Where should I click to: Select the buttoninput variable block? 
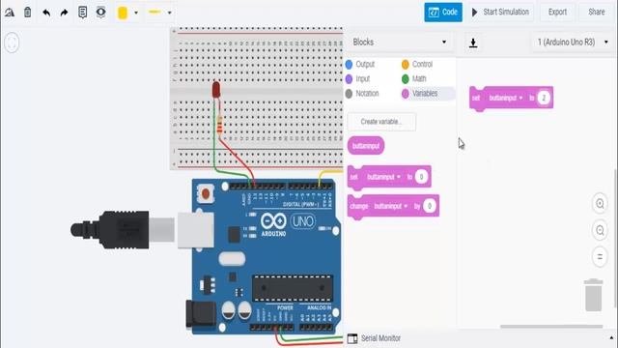click(x=366, y=146)
